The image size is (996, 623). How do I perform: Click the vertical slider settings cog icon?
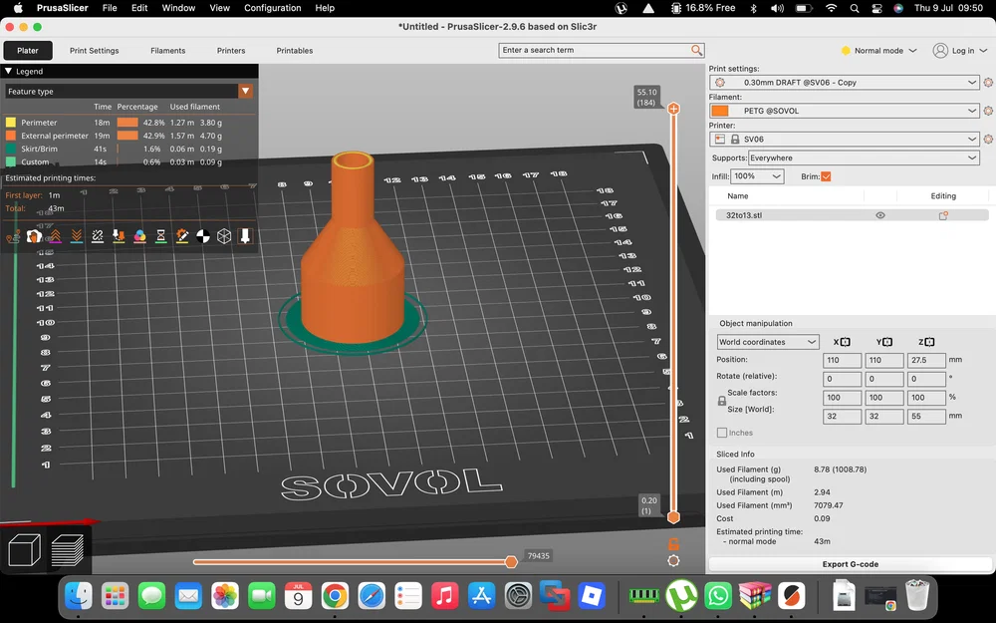[673, 560]
